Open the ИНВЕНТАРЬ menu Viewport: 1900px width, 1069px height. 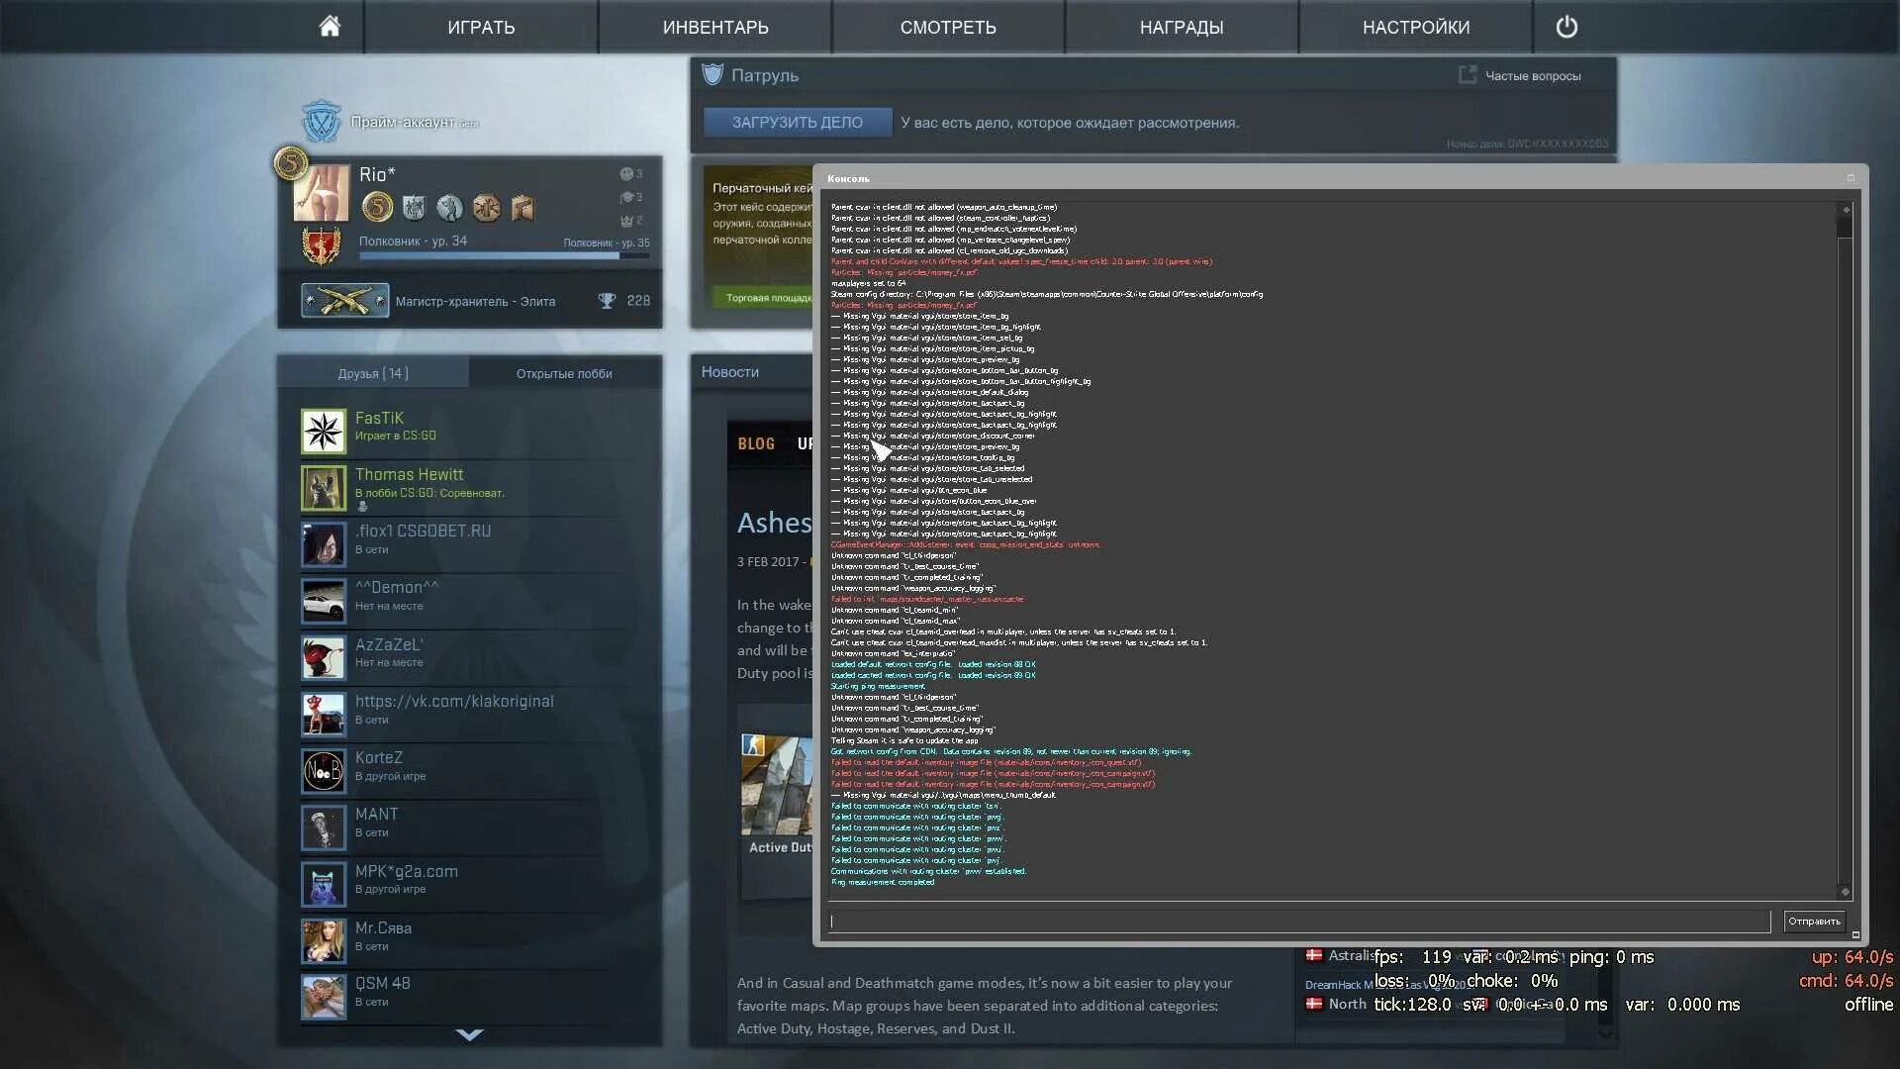715,27
